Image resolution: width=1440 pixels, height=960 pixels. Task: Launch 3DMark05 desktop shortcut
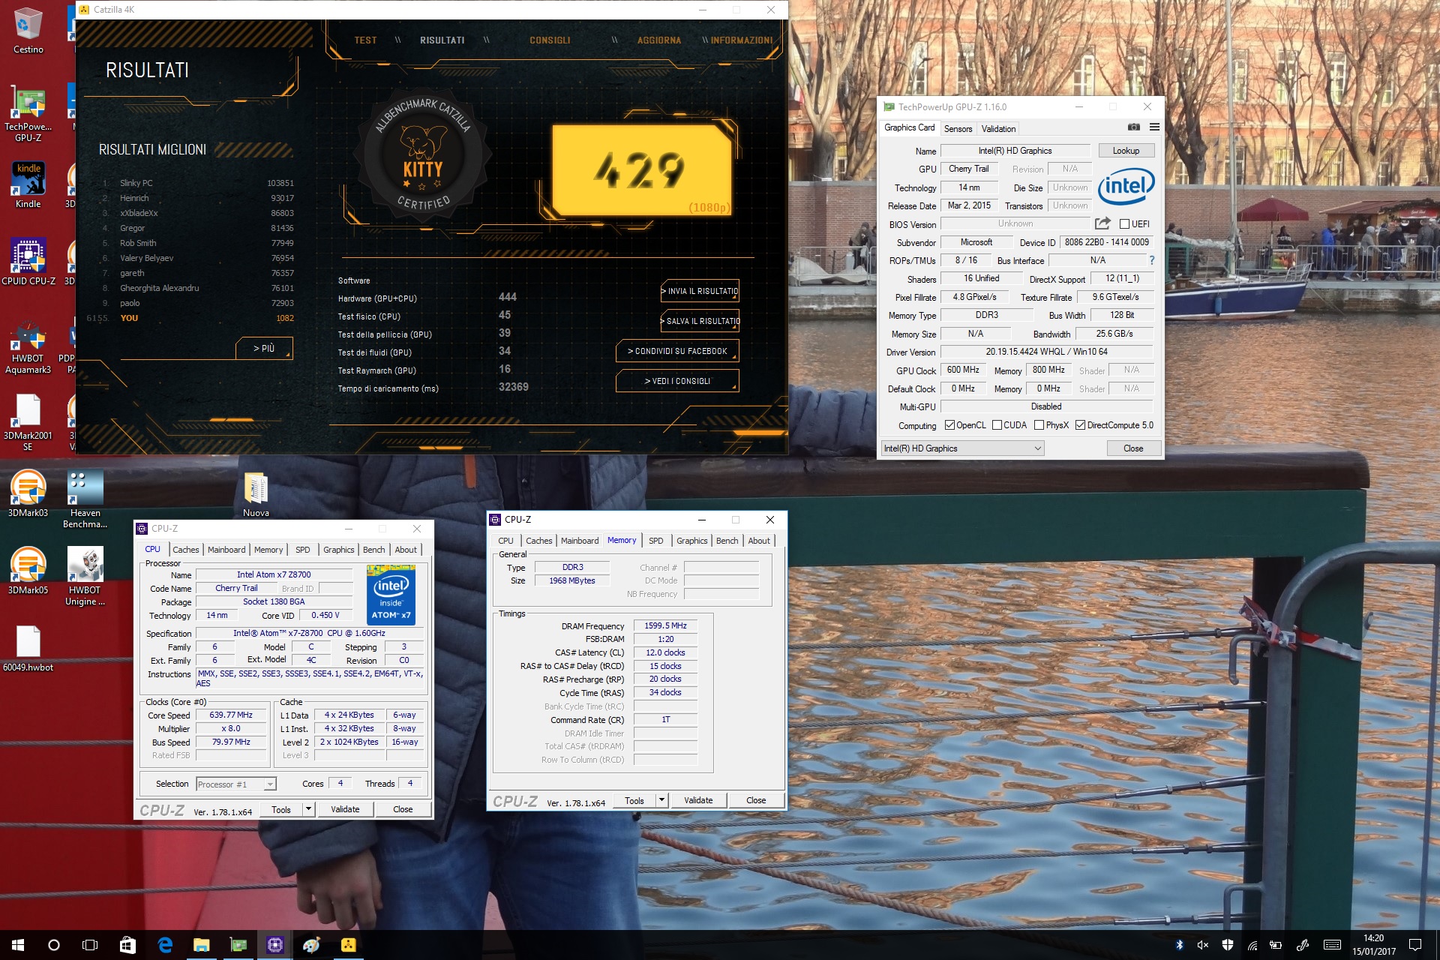pos(28,570)
